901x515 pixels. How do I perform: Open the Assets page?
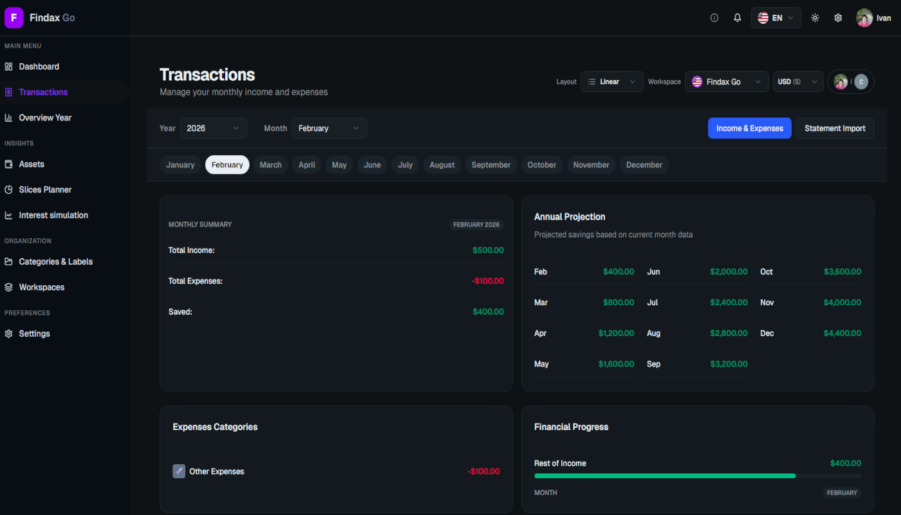click(33, 164)
